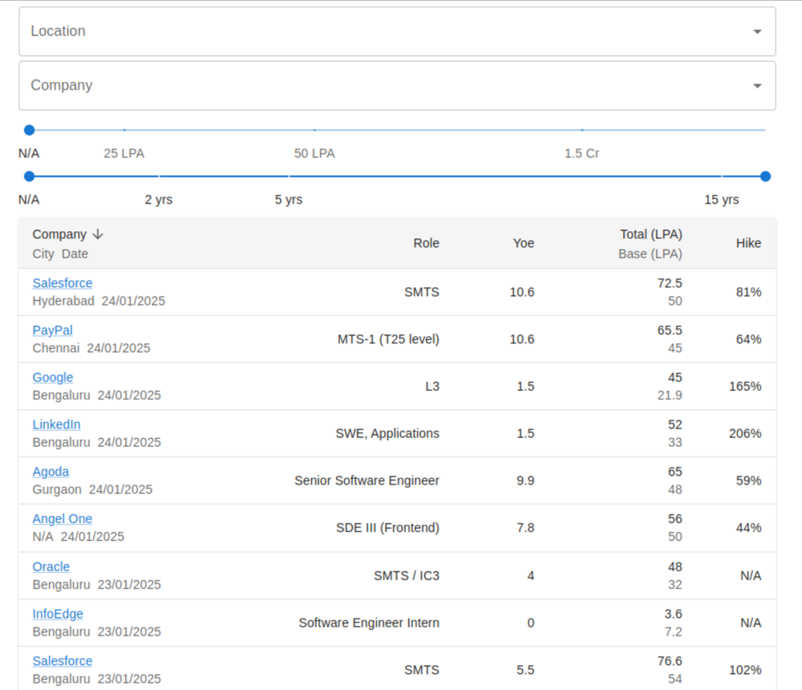The height and width of the screenshot is (690, 802).
Task: Click the 5 yrs mark on experience slider
Action: (x=289, y=177)
